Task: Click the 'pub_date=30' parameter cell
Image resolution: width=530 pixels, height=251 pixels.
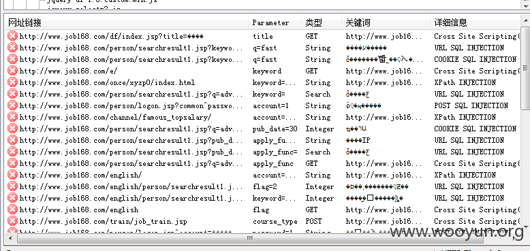Action: [x=275, y=129]
